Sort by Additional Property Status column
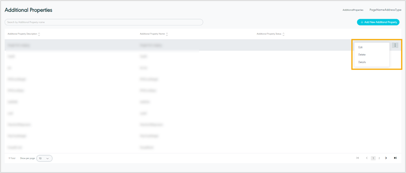The width and height of the screenshot is (406, 173). click(x=283, y=34)
